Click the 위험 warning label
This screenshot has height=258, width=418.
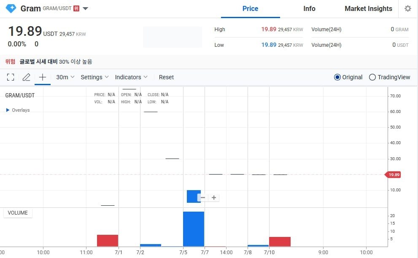pos(11,62)
